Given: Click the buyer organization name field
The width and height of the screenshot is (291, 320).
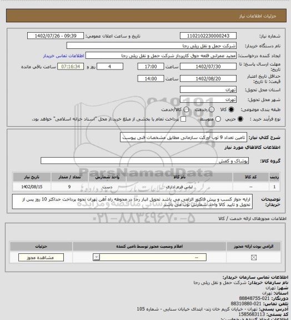Looking at the screenshot, I should pos(152,46).
